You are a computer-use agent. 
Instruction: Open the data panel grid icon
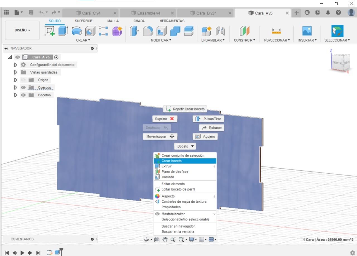click(x=6, y=13)
